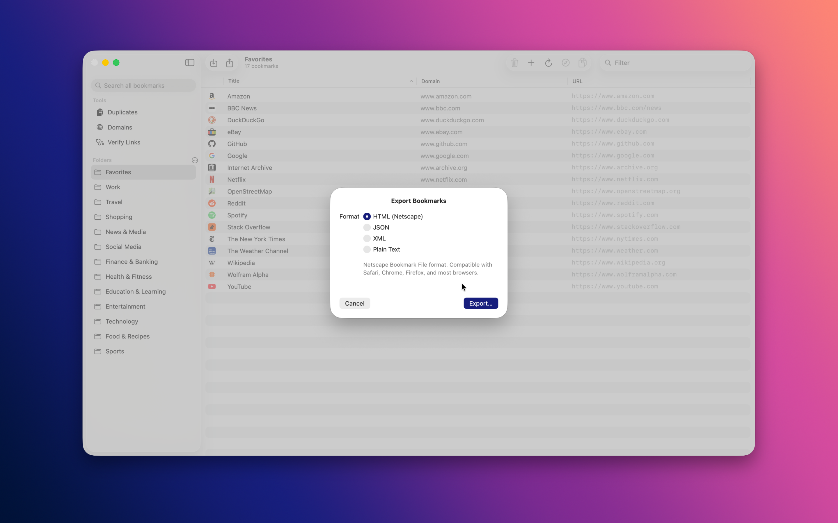Viewport: 838px width, 523px height.
Task: Select The New York Times bookmark title
Action: [x=256, y=239]
